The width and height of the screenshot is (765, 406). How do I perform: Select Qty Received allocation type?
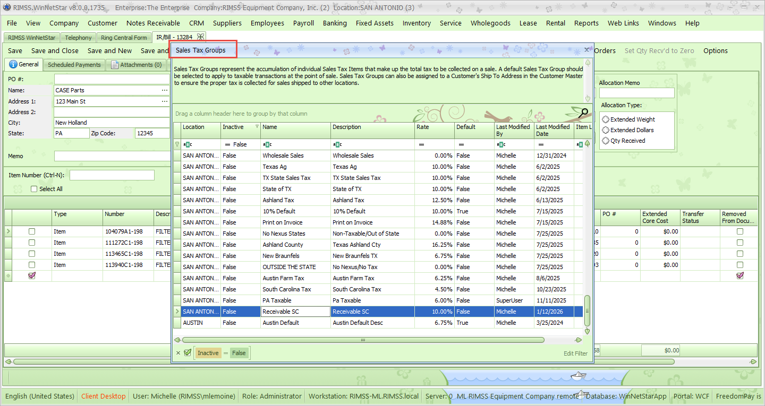point(606,141)
